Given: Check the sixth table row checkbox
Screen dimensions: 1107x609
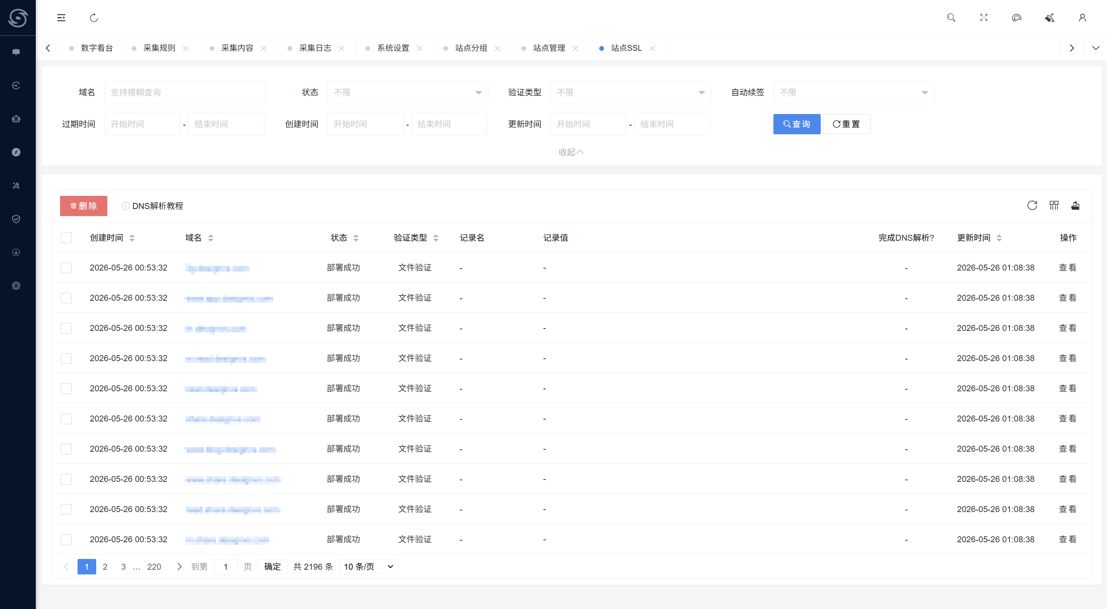Looking at the screenshot, I should point(66,418).
